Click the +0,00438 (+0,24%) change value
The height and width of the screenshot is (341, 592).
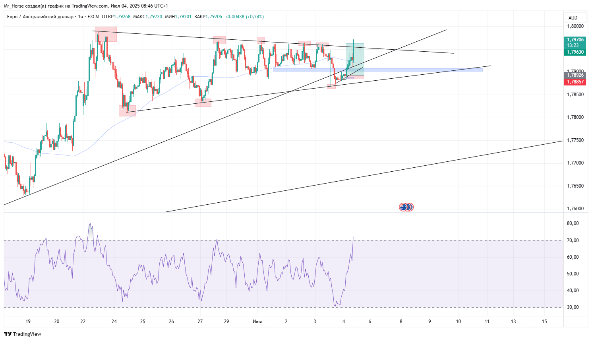tap(244, 17)
